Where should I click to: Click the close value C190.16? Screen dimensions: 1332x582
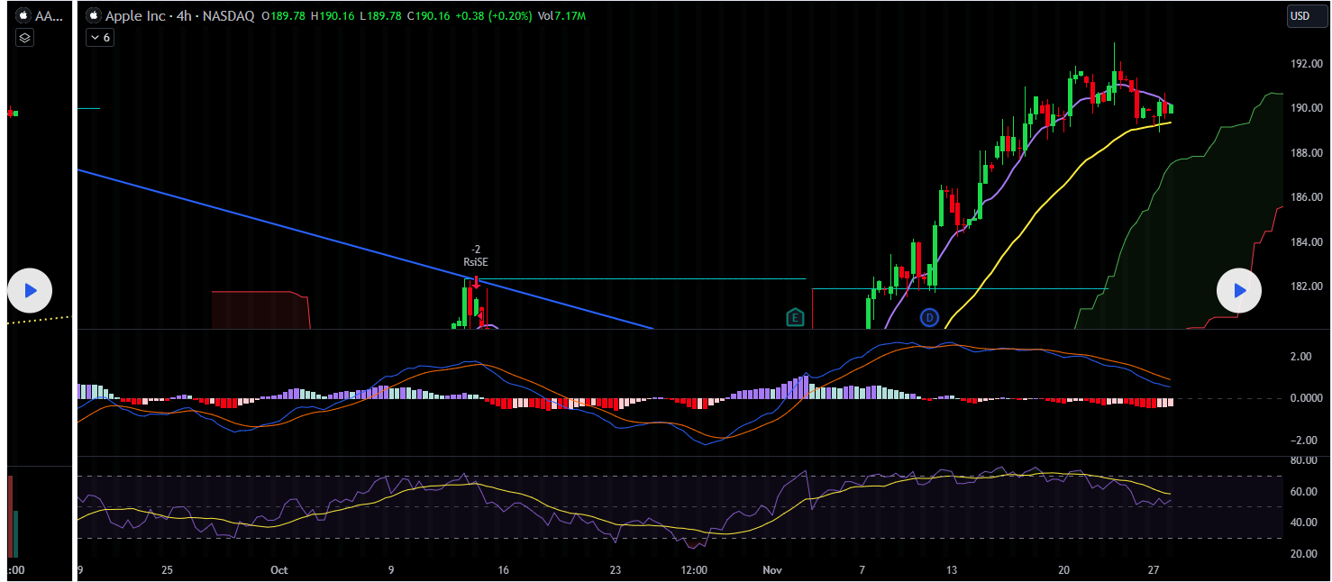pyautogui.click(x=428, y=15)
